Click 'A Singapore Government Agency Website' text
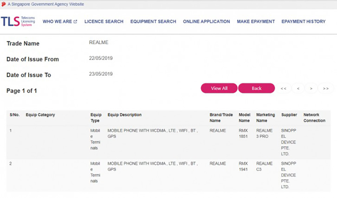This screenshot has height=198, width=337. tap(46, 4)
